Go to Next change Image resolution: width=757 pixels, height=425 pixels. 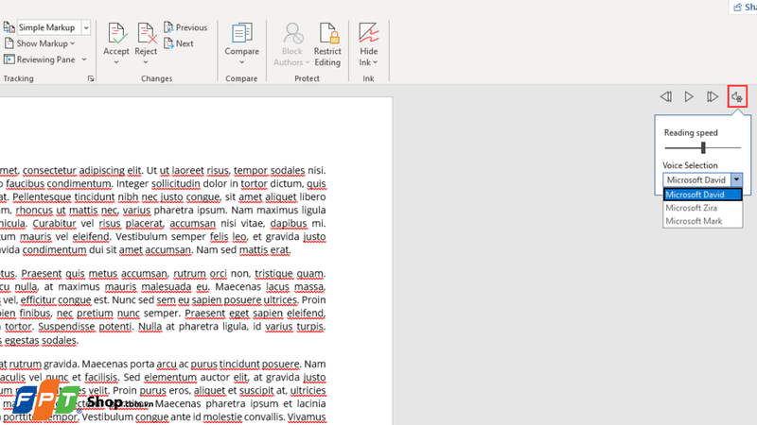(x=179, y=43)
